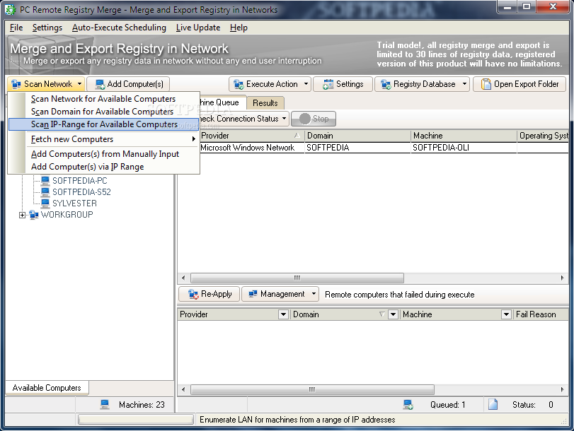The image size is (574, 431).
Task: Open the Execute Action dropdown arrow
Action: 306,83
